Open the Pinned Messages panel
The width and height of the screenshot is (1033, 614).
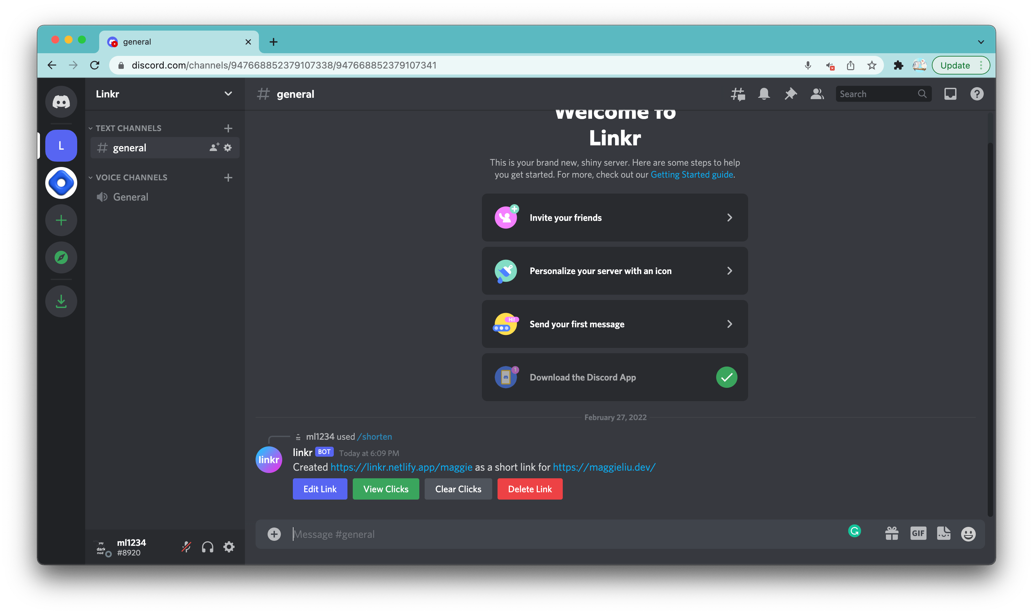click(791, 94)
